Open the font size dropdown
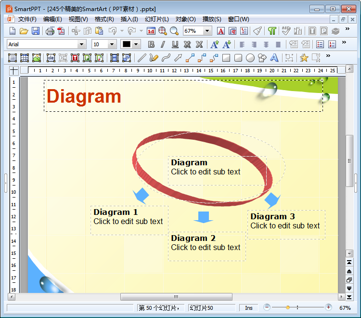 112,44
